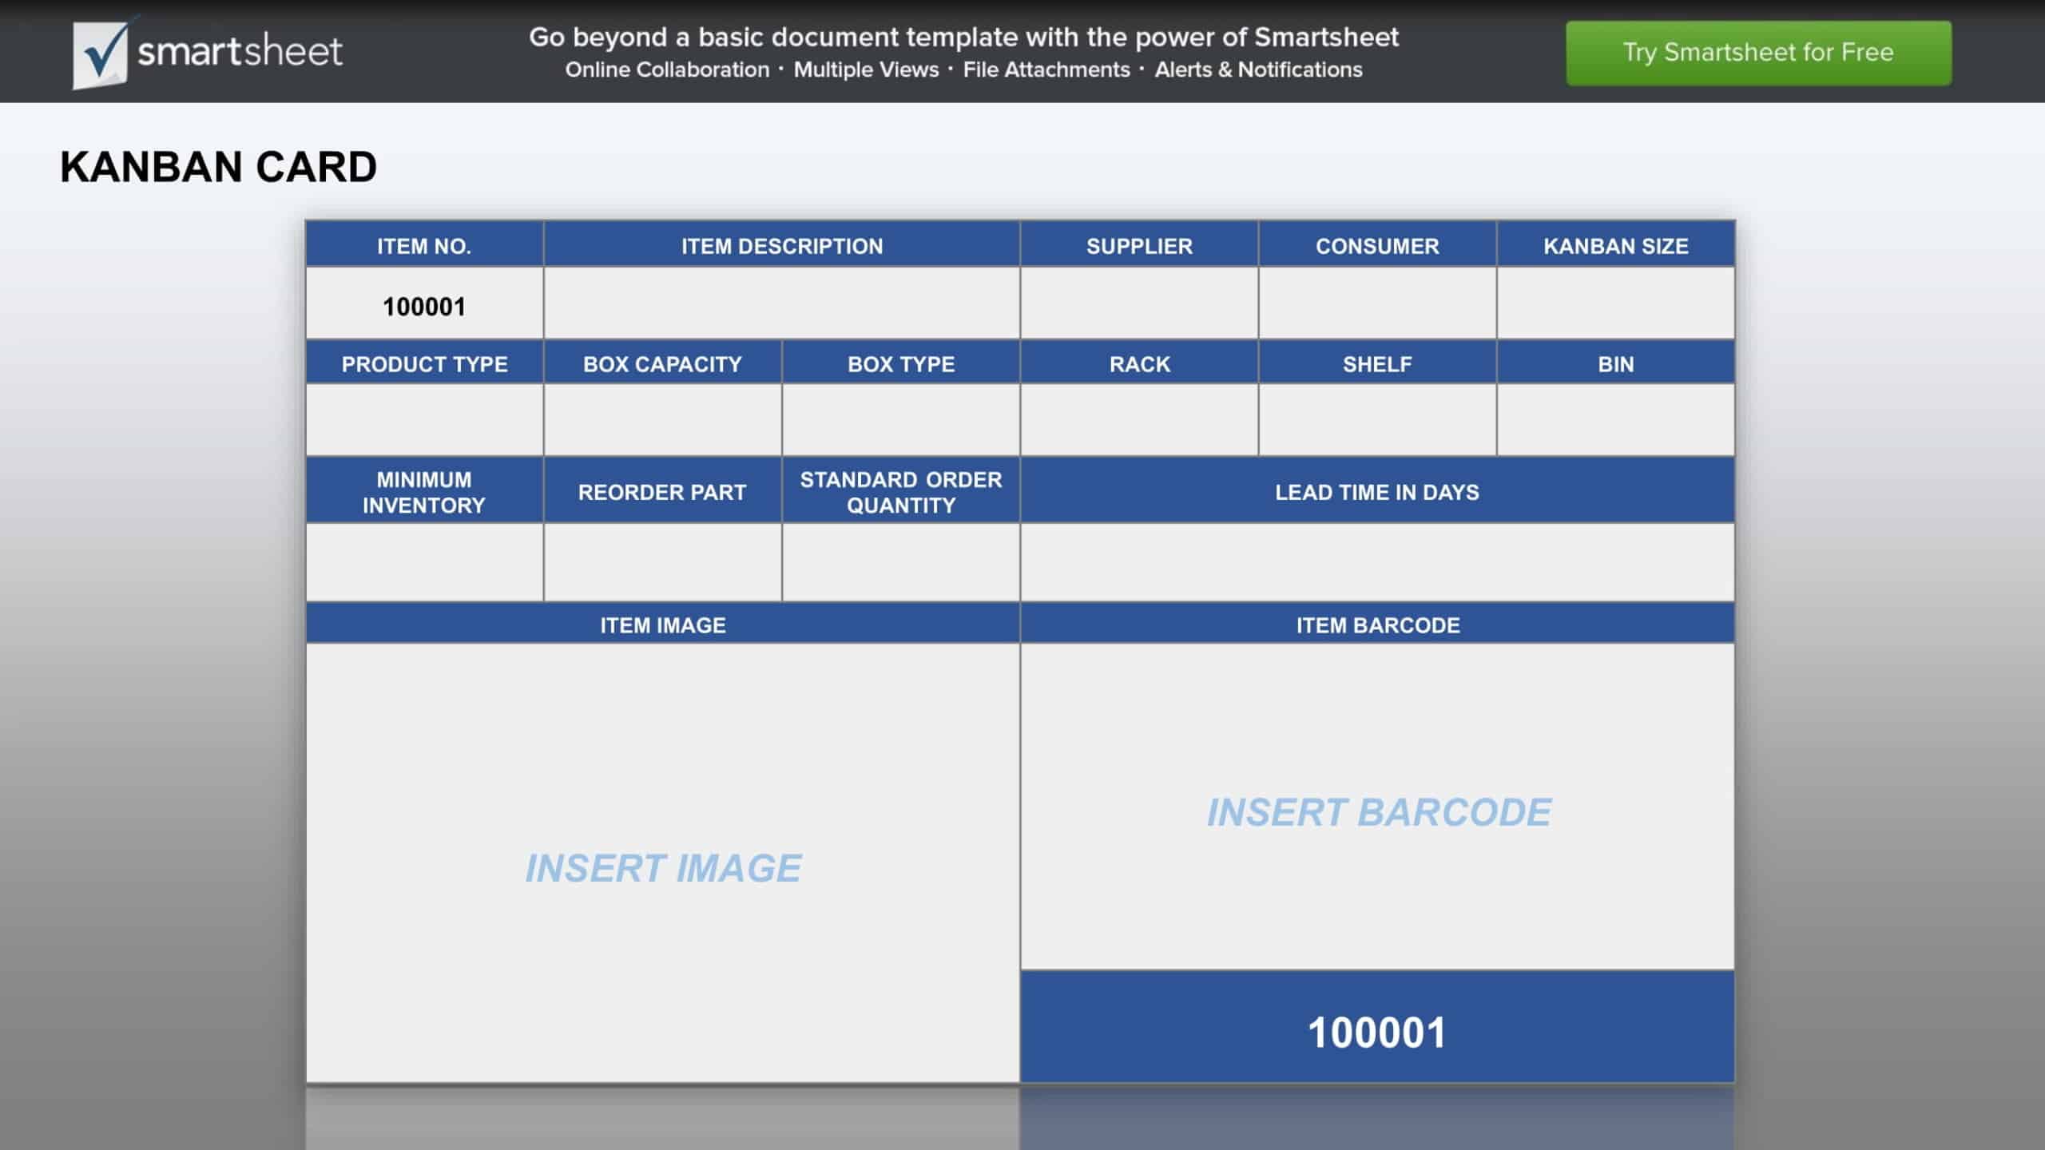Select the empty Bin field
Image resolution: width=2045 pixels, height=1150 pixels.
click(1615, 420)
